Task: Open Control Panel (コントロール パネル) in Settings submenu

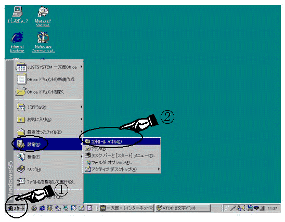Action: 122,141
